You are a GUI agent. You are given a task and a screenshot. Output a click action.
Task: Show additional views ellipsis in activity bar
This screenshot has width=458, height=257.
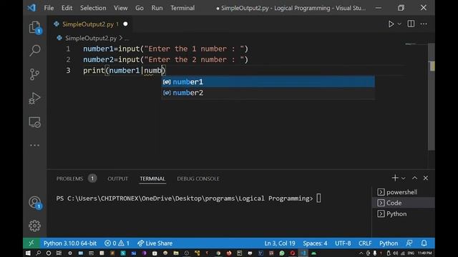point(34,145)
